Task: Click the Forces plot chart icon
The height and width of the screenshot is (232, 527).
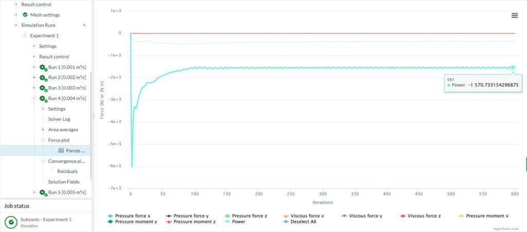Action: [x=61, y=150]
